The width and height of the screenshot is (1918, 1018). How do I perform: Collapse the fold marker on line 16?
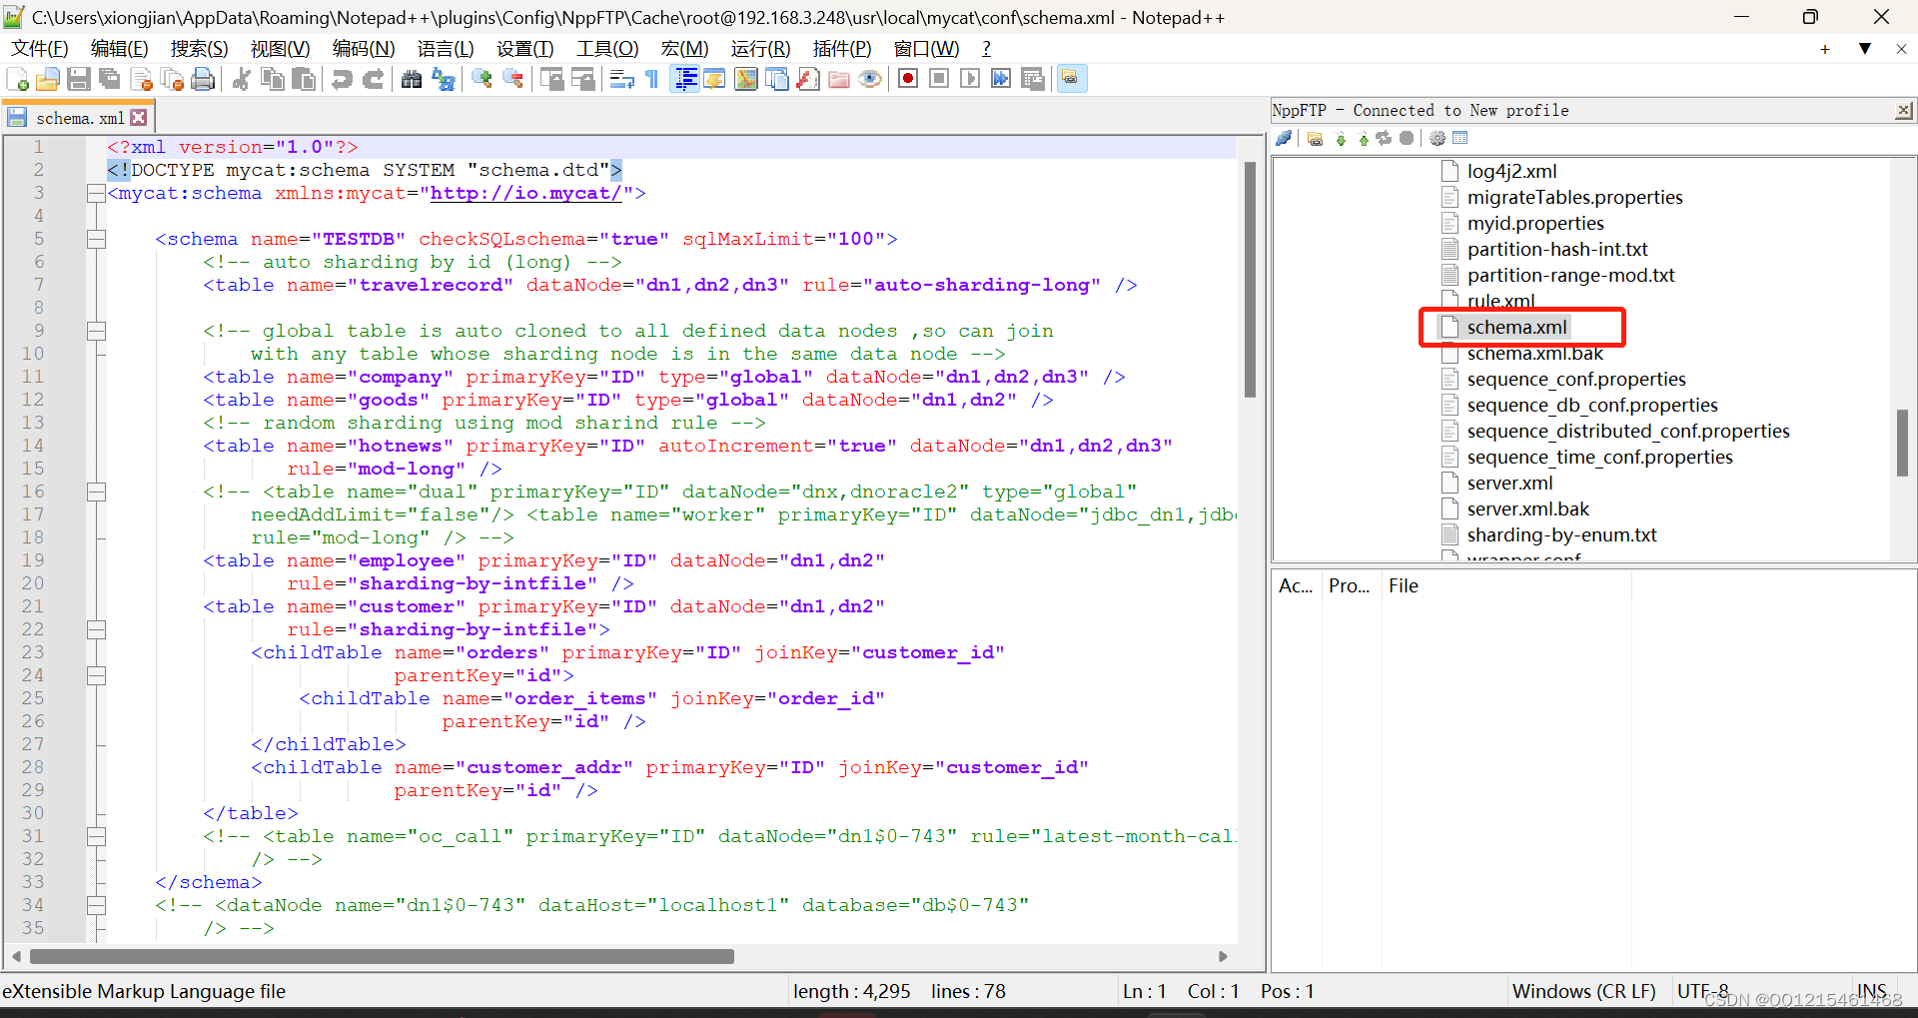point(96,492)
